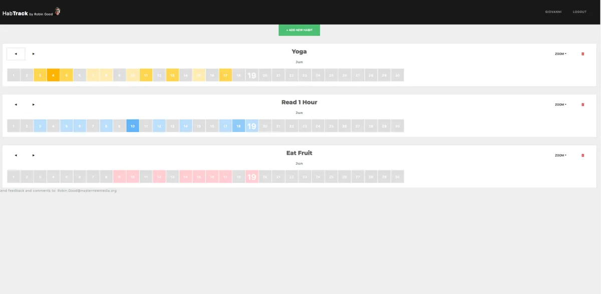Go to next month for Read 1 Hour
The height and width of the screenshot is (294, 601).
[x=34, y=104]
